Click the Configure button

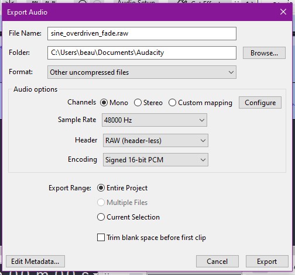coord(260,103)
